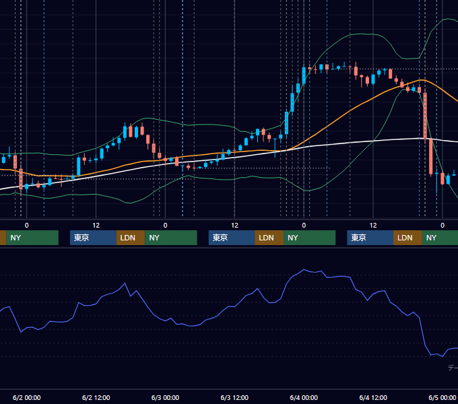Select the leftmost NY session block
458x404 pixels.
tap(32, 238)
